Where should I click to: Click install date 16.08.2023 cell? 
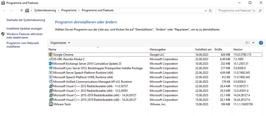coord(202,55)
